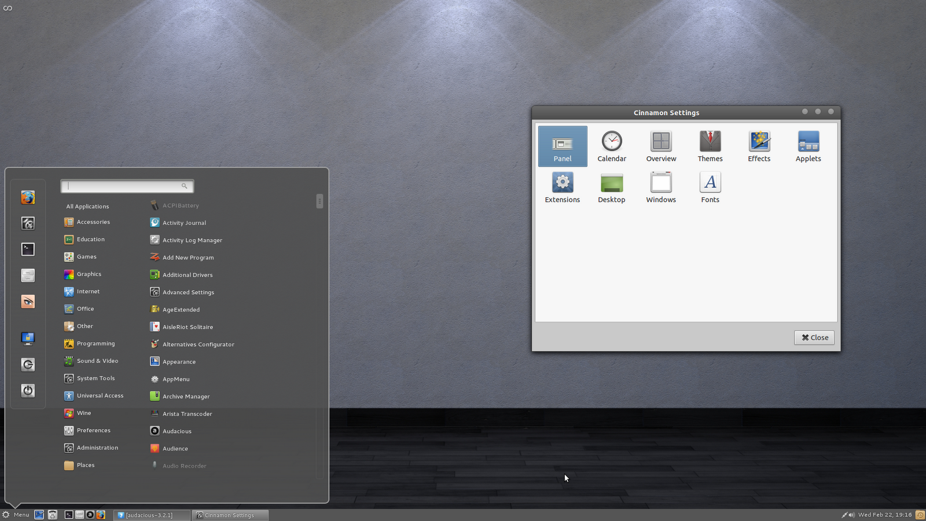This screenshot has height=521, width=926.
Task: Open Fonts settings
Action: (x=710, y=187)
